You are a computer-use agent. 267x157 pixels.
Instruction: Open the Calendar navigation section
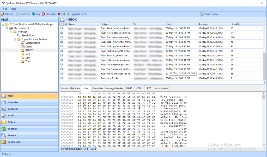coord(29,102)
